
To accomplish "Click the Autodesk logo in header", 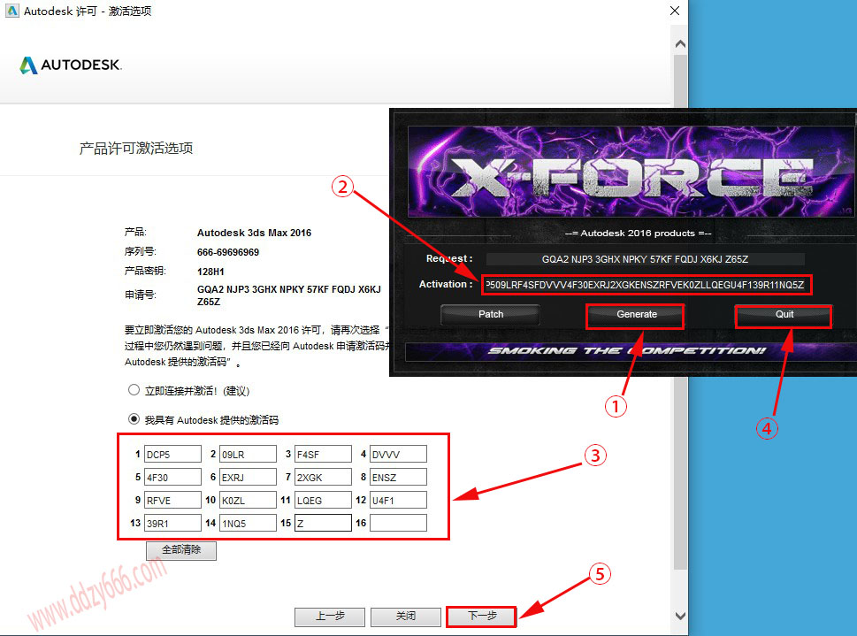I will point(71,65).
